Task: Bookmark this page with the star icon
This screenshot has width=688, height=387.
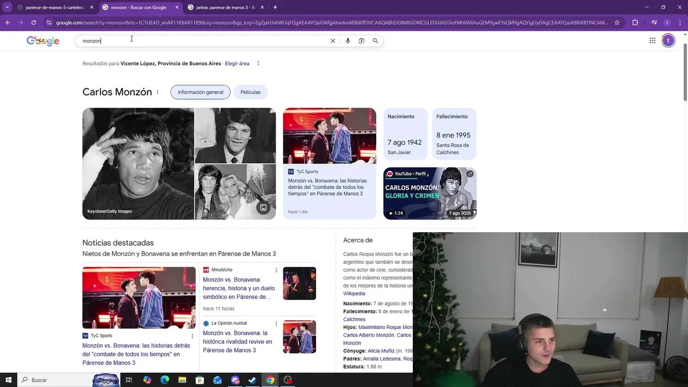Action: point(617,23)
